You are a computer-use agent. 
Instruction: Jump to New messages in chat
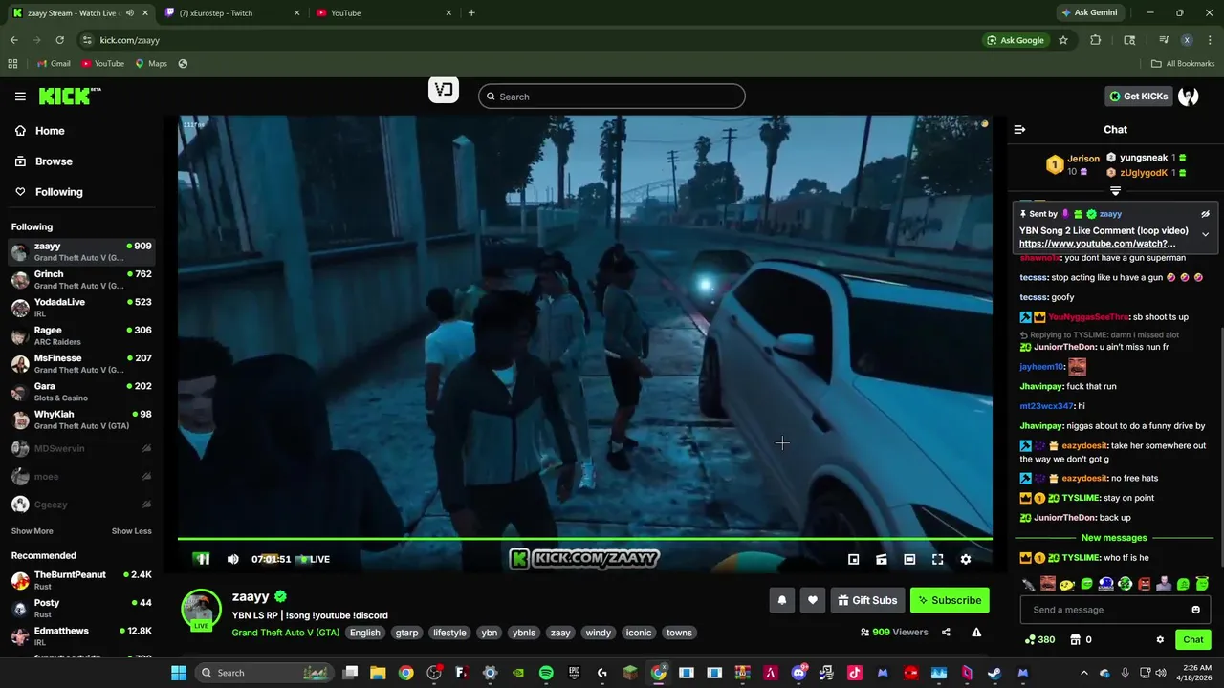[x=1113, y=538]
